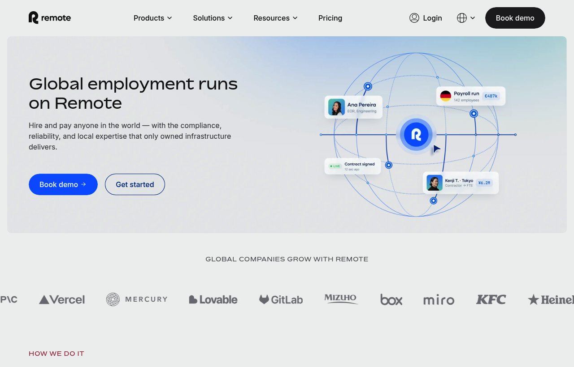Click the 142 employees text
This screenshot has height=367, width=574.
click(x=466, y=100)
